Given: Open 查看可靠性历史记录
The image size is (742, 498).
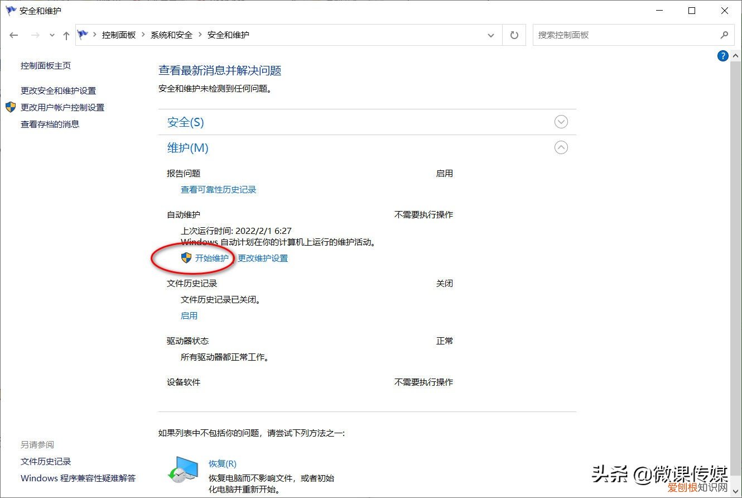Looking at the screenshot, I should click(218, 189).
